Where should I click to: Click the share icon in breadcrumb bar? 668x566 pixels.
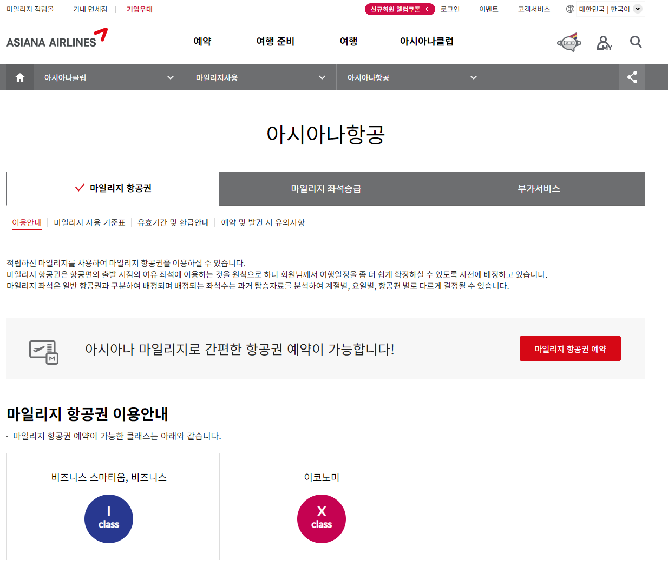(x=632, y=77)
